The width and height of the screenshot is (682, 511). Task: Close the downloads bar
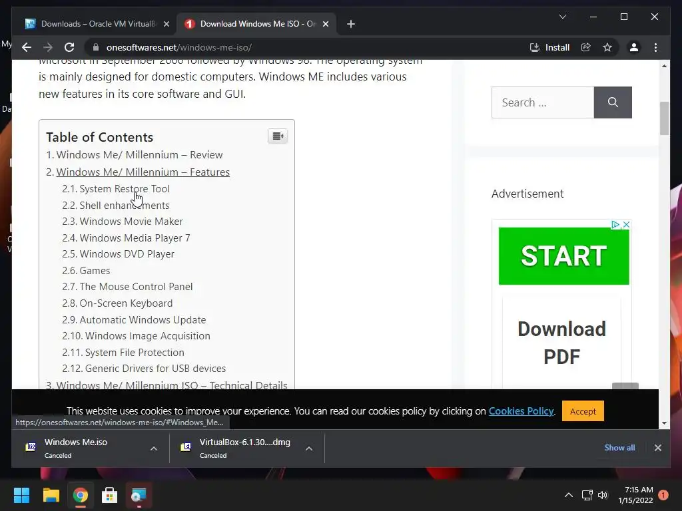click(x=657, y=448)
